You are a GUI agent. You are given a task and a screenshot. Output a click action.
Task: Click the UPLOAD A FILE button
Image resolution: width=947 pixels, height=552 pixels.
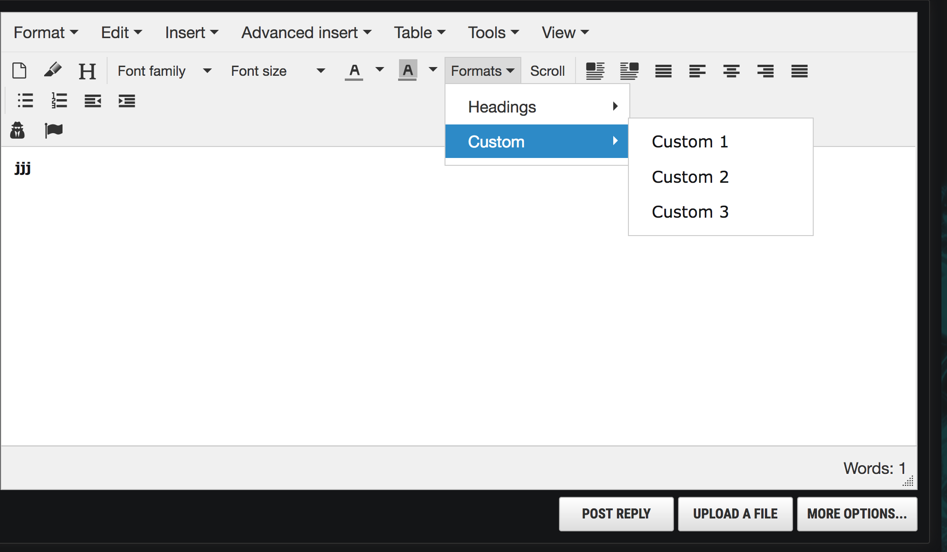[735, 513]
